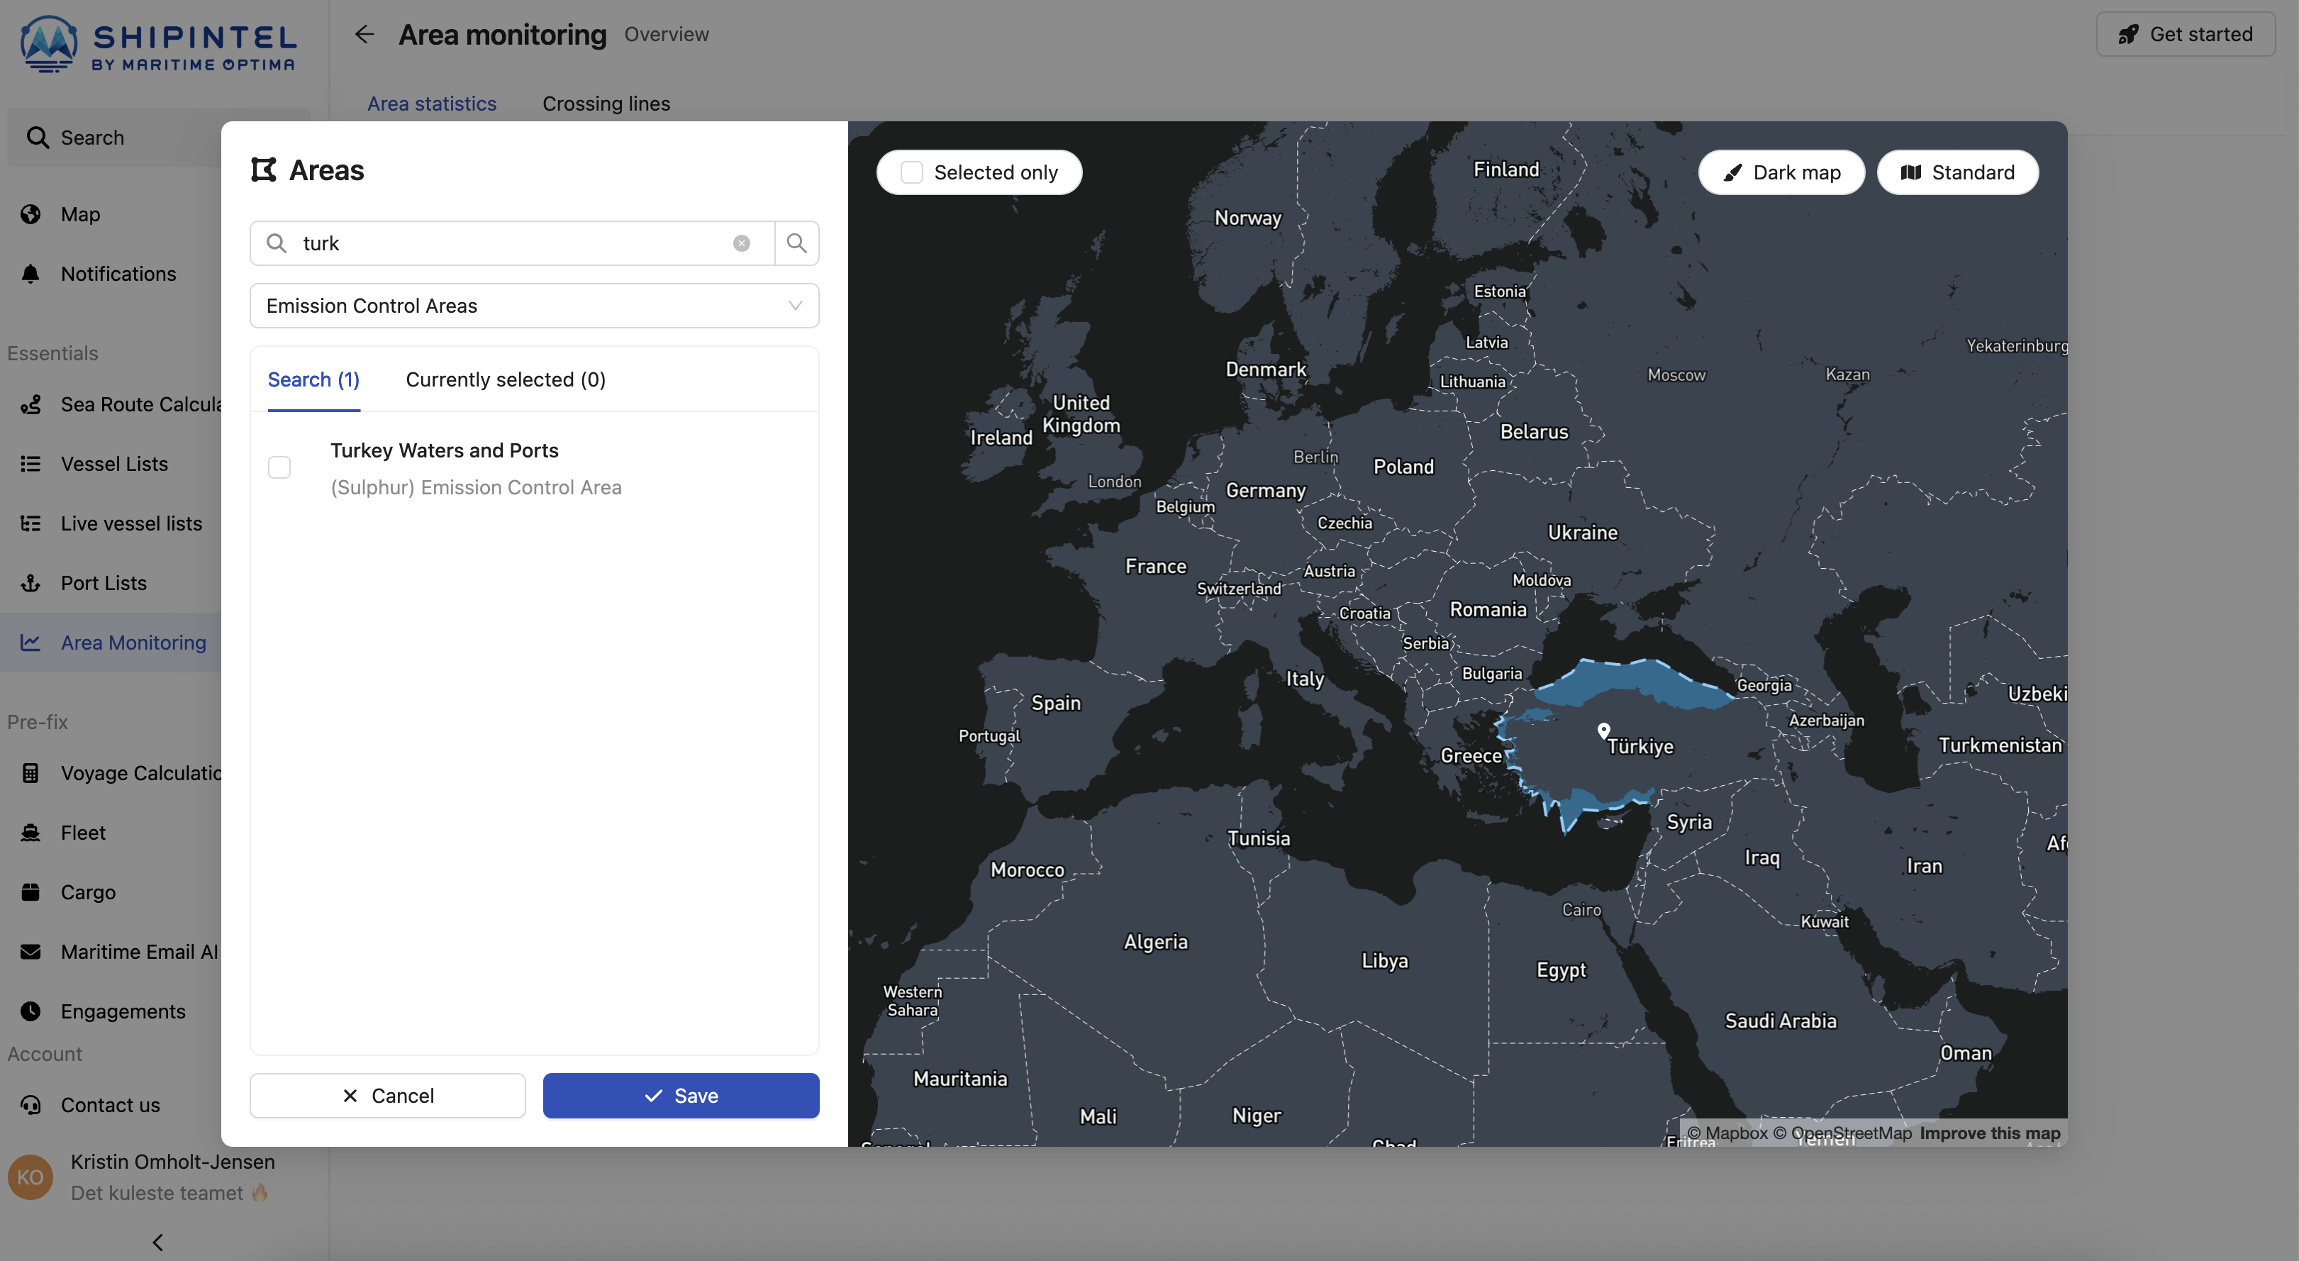Open Notifications bell in sidebar
This screenshot has height=1261, width=2299.
[x=118, y=274]
